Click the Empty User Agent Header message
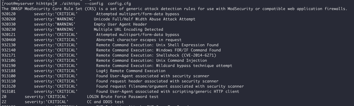354x106 pixels. coord(120,24)
